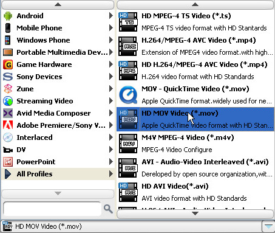The image size is (275, 233).
Task: Choose HD AVI Video(*.avi) format
Action: coord(195,192)
